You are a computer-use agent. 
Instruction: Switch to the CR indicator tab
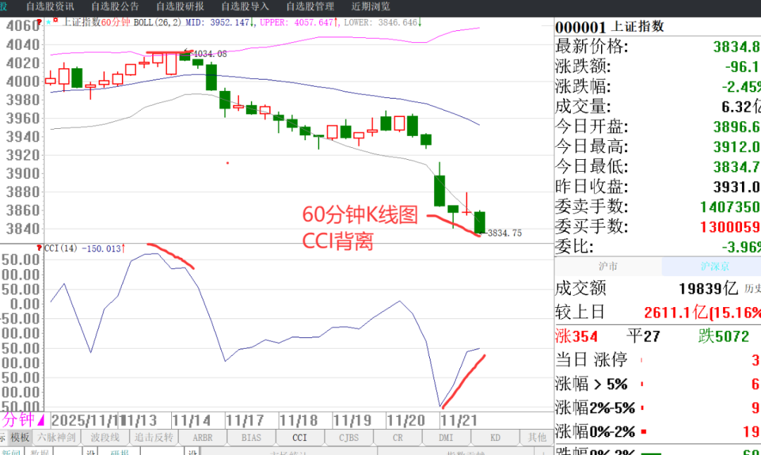pyautogui.click(x=398, y=437)
